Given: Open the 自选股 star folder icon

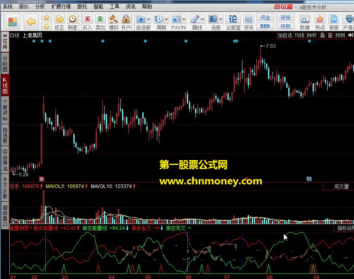Looking at the screenshot, I should coord(142,19).
